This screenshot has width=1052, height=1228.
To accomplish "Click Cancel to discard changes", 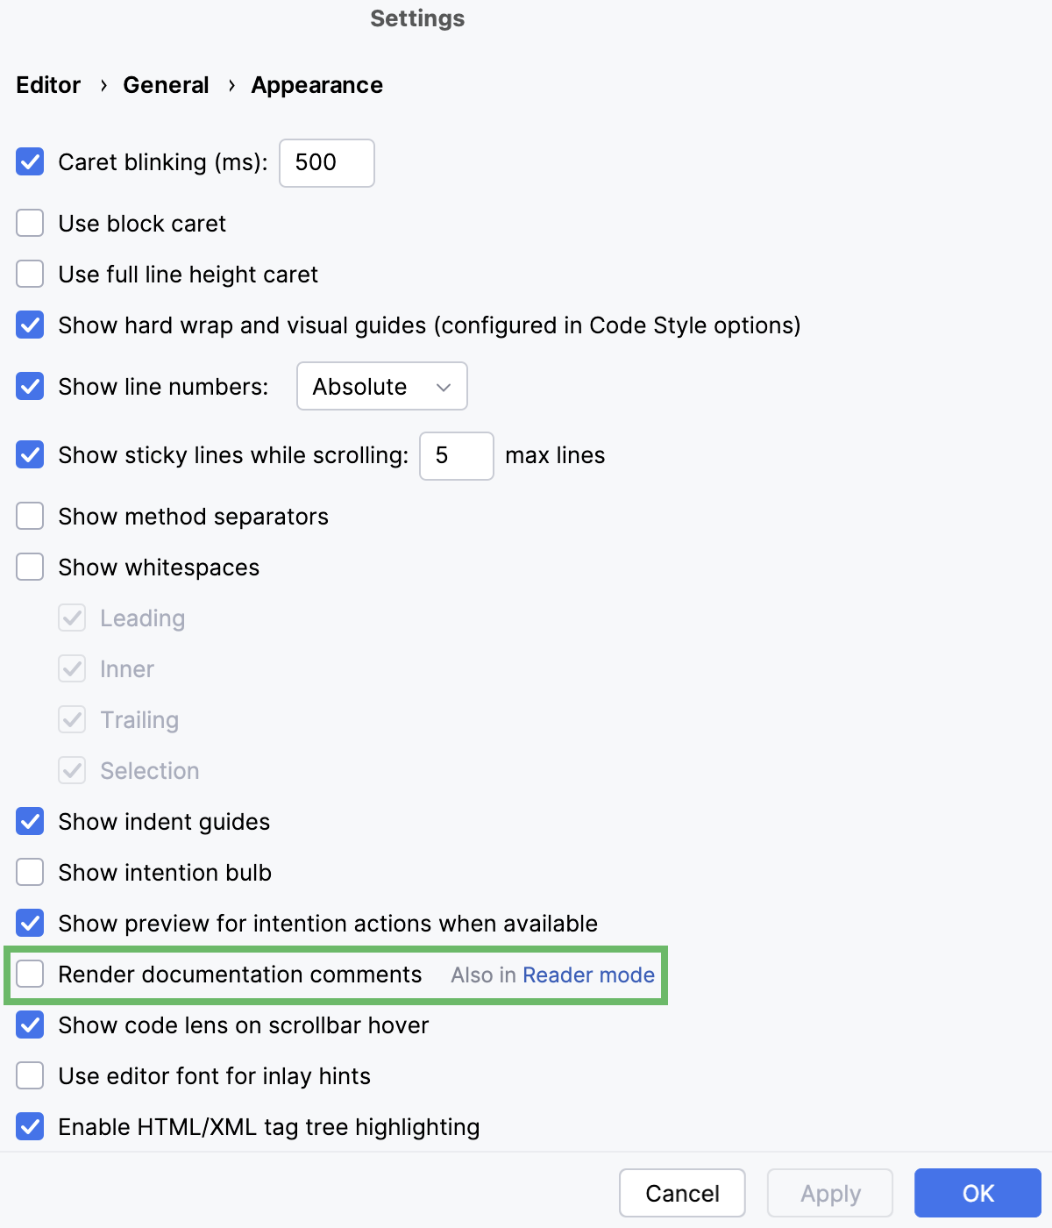I will click(681, 1193).
